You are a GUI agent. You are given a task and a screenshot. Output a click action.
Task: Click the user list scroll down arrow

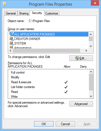91,46
